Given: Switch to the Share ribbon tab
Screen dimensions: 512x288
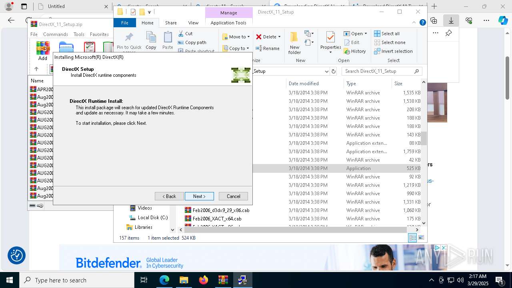Looking at the screenshot, I should click(x=171, y=23).
